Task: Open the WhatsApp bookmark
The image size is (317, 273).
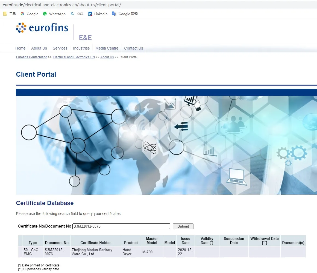Action: pos(54,14)
